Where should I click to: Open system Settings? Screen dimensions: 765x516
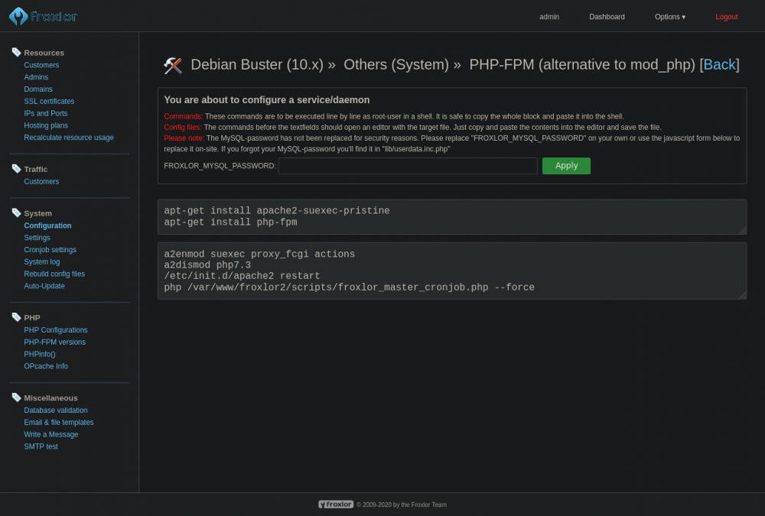click(37, 238)
